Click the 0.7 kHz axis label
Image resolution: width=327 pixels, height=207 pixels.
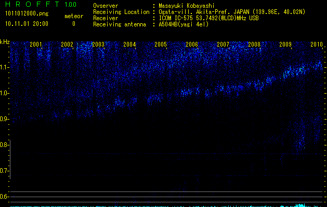[4, 171]
